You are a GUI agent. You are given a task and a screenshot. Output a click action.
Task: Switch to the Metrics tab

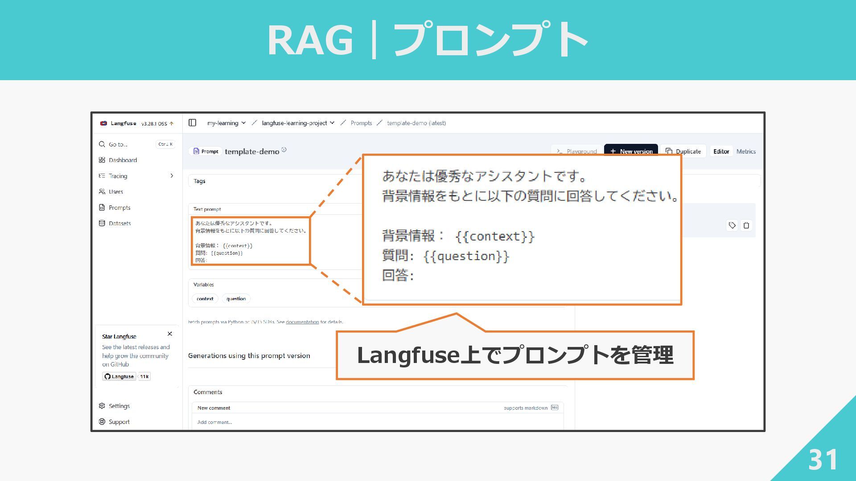coord(746,151)
